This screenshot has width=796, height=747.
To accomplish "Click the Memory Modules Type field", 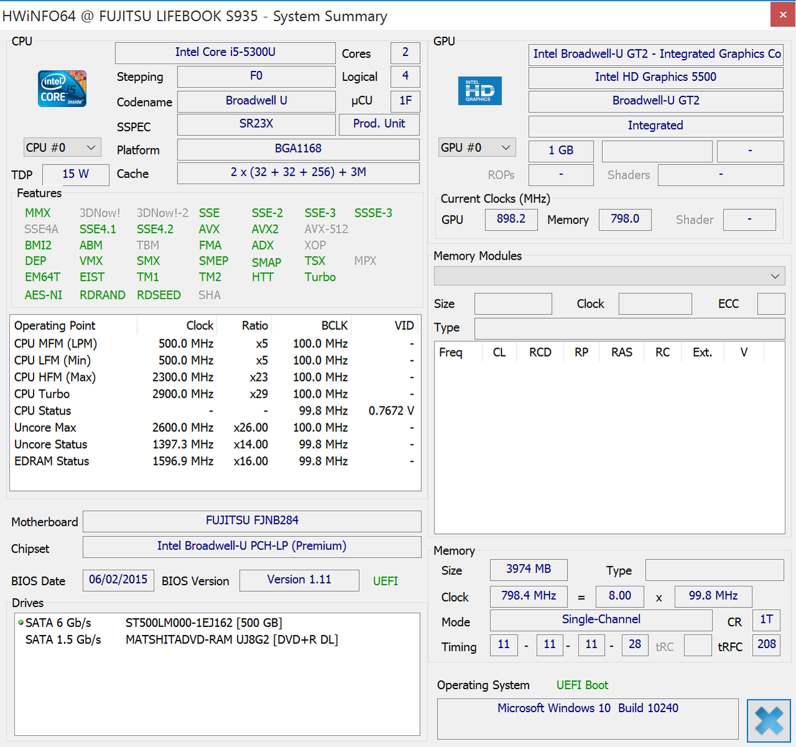I will (x=629, y=328).
